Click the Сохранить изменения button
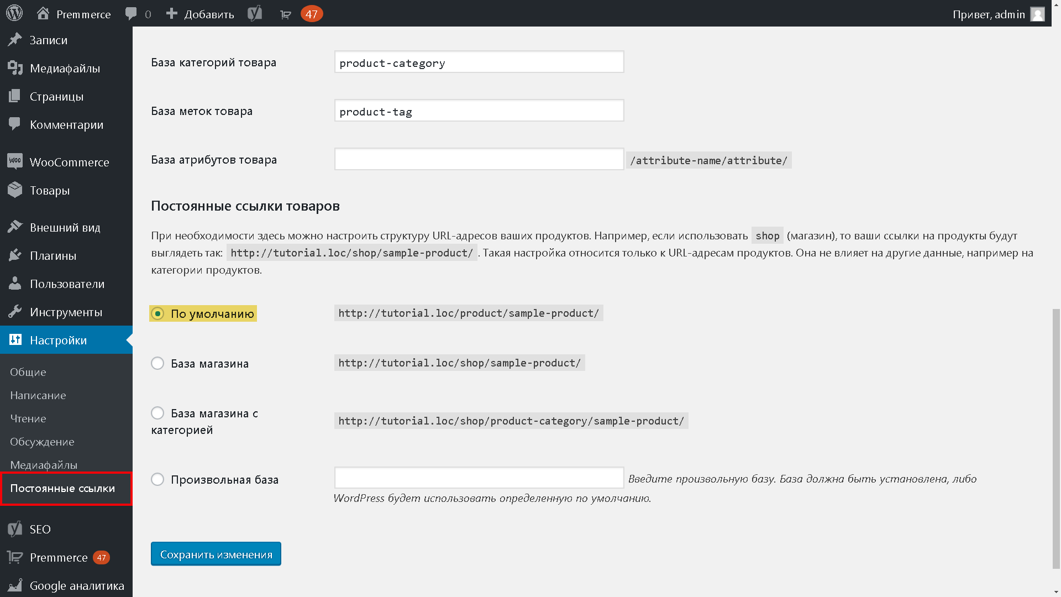 [216, 554]
